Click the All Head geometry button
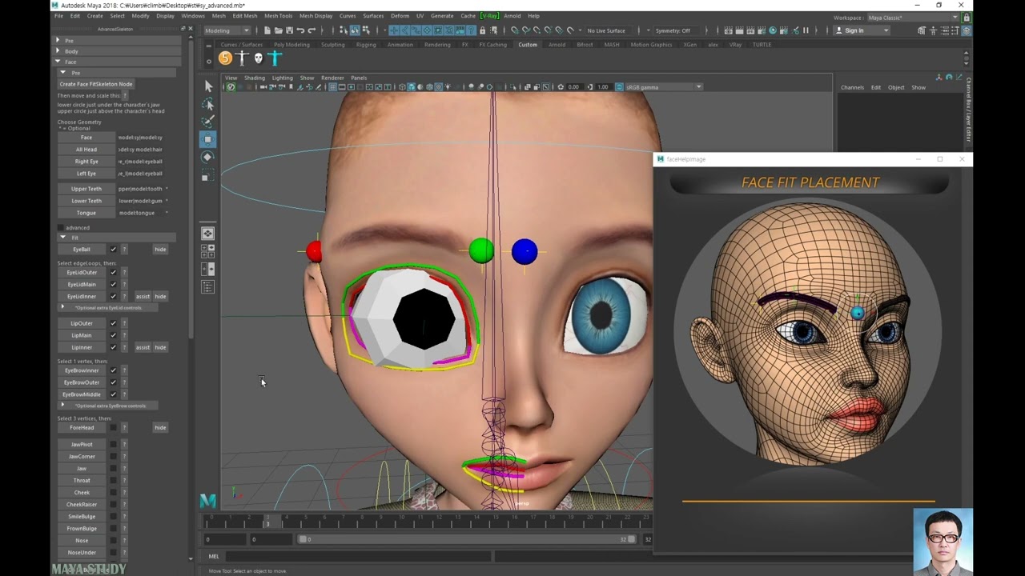Viewport: 1025px width, 576px height. coord(86,150)
